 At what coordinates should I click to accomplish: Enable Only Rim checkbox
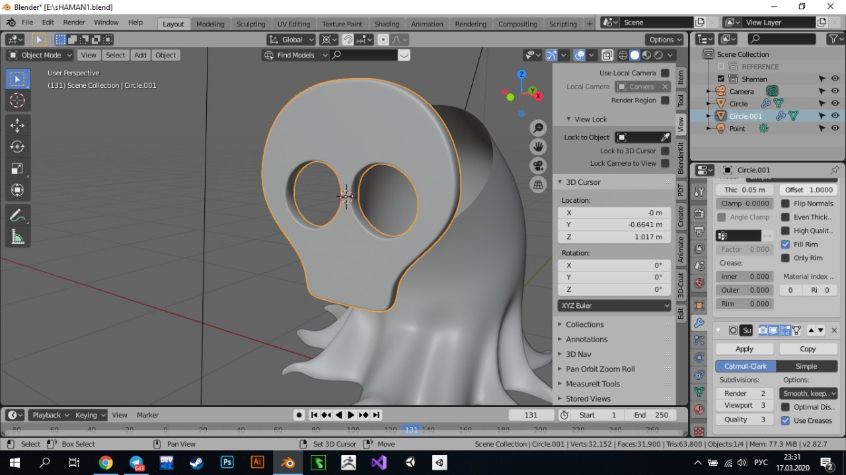[785, 258]
